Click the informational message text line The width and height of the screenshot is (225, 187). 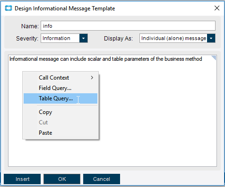[x=106, y=59]
